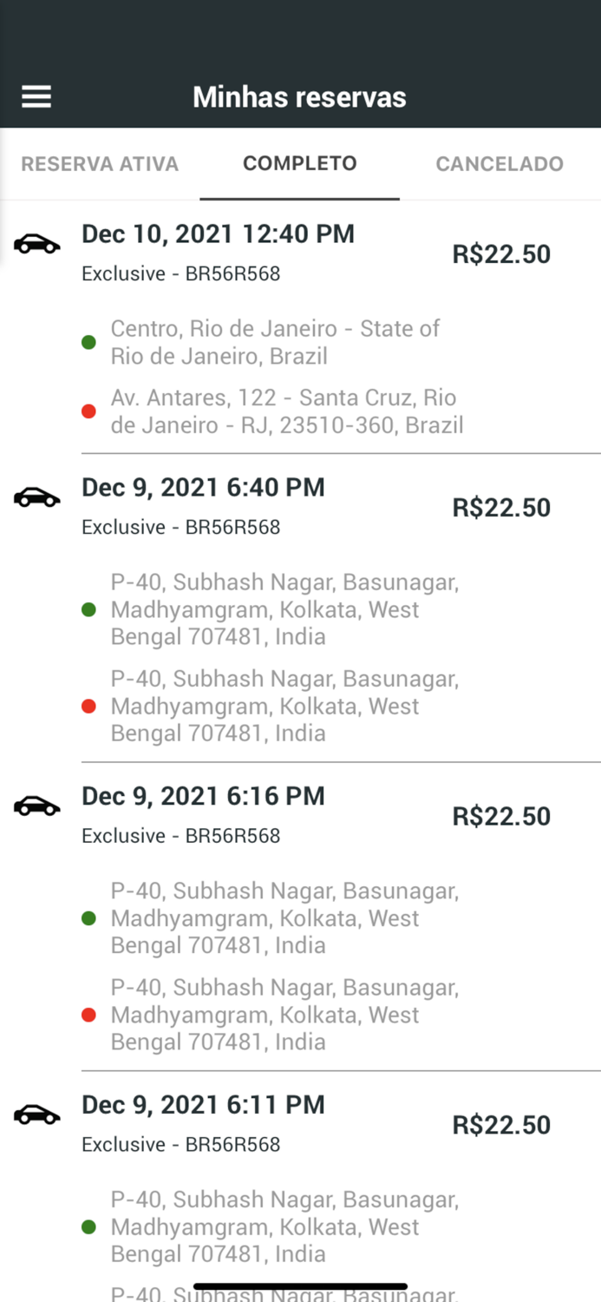
Task: Tap the home indicator bar at bottom
Action: pos(300,1286)
